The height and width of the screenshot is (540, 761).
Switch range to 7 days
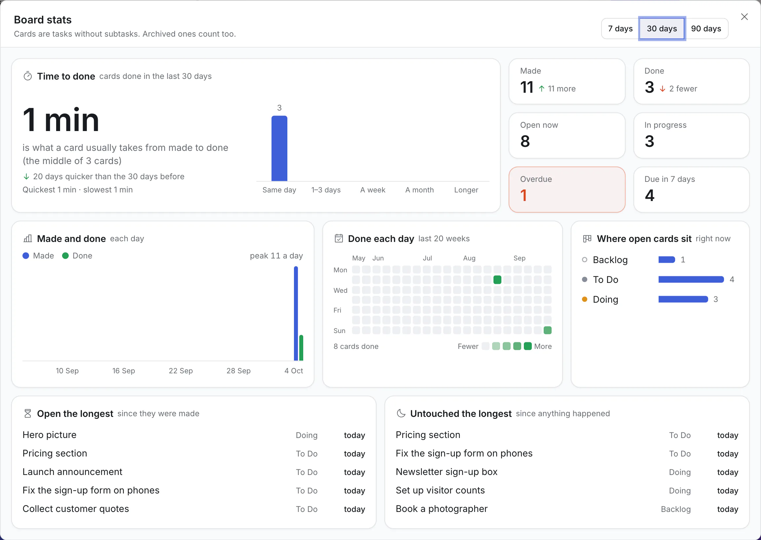(620, 29)
